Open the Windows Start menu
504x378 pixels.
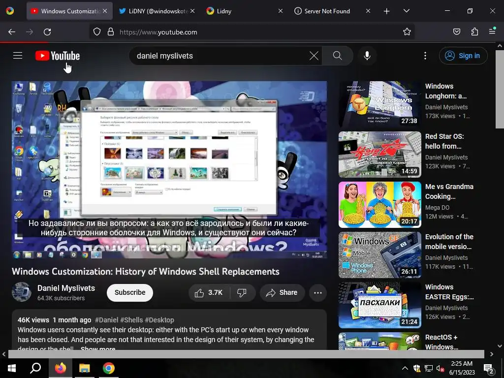(12, 368)
